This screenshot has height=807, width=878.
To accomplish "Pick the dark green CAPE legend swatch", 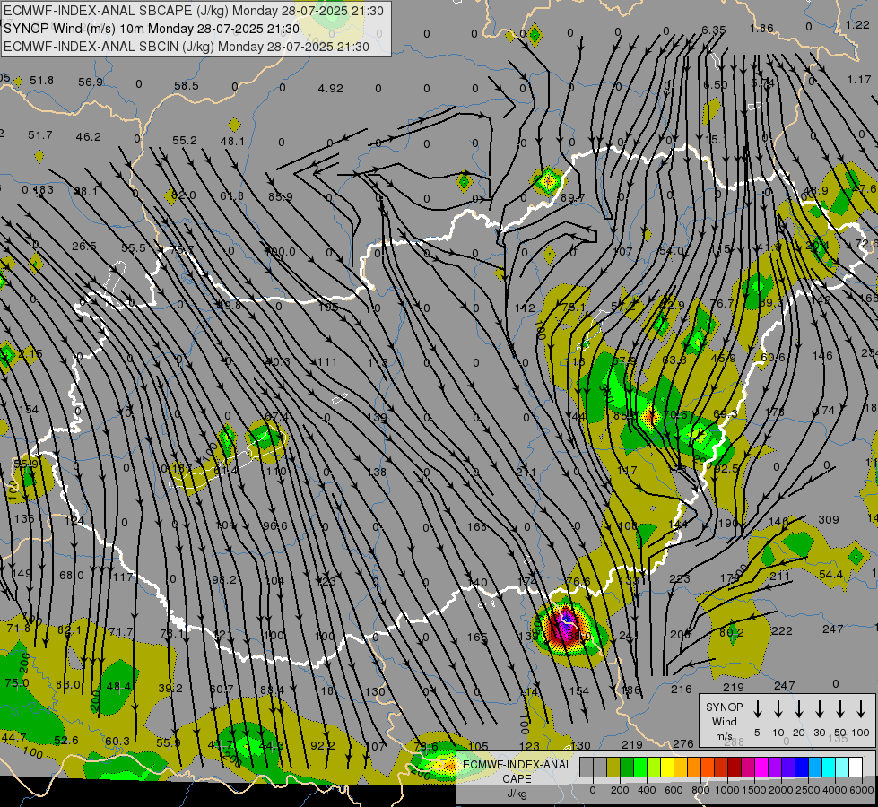I will pyautogui.click(x=627, y=767).
